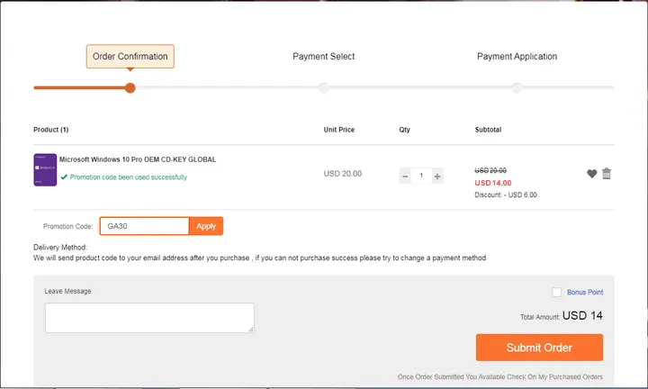
Task: Go to the Payment Select step label
Action: [x=324, y=57]
